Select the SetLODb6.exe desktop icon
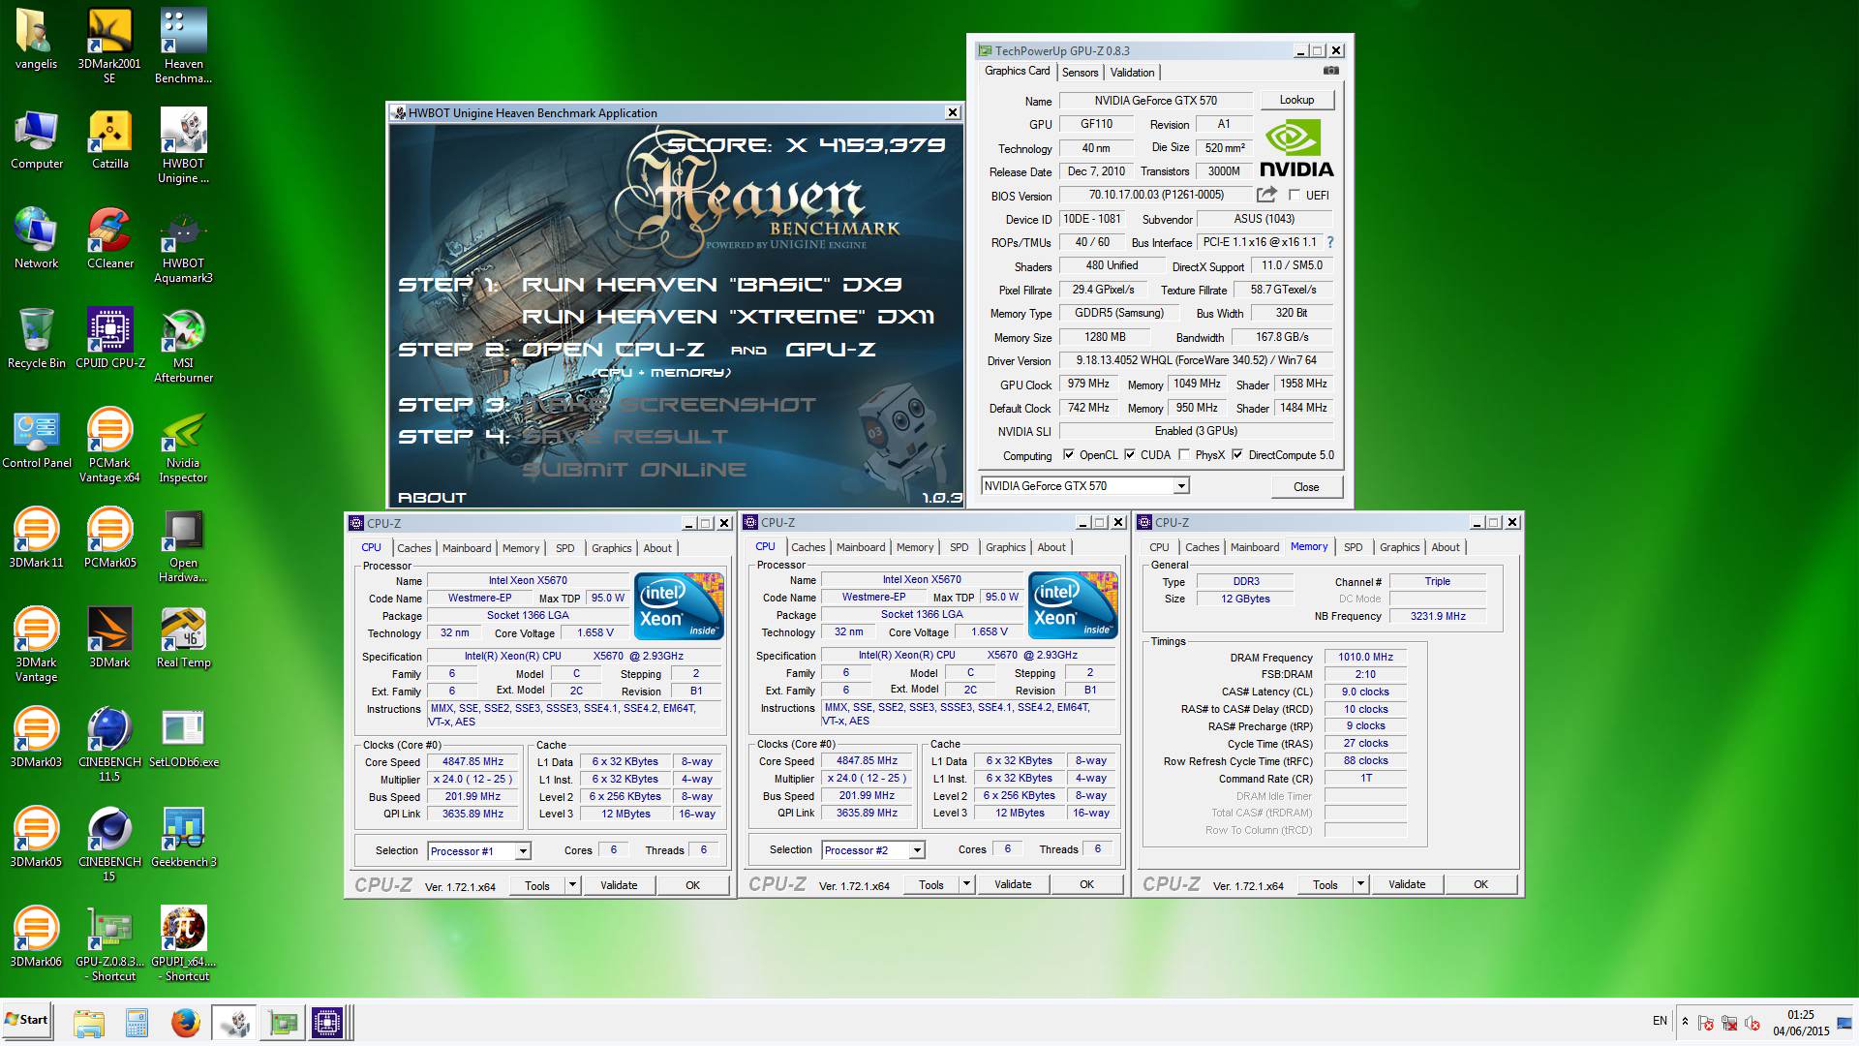 (183, 737)
